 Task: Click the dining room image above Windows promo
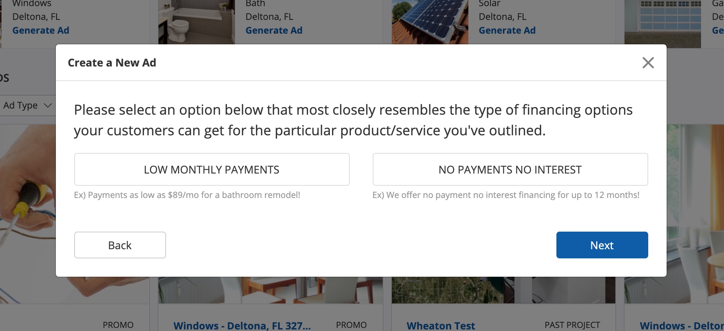(270, 290)
